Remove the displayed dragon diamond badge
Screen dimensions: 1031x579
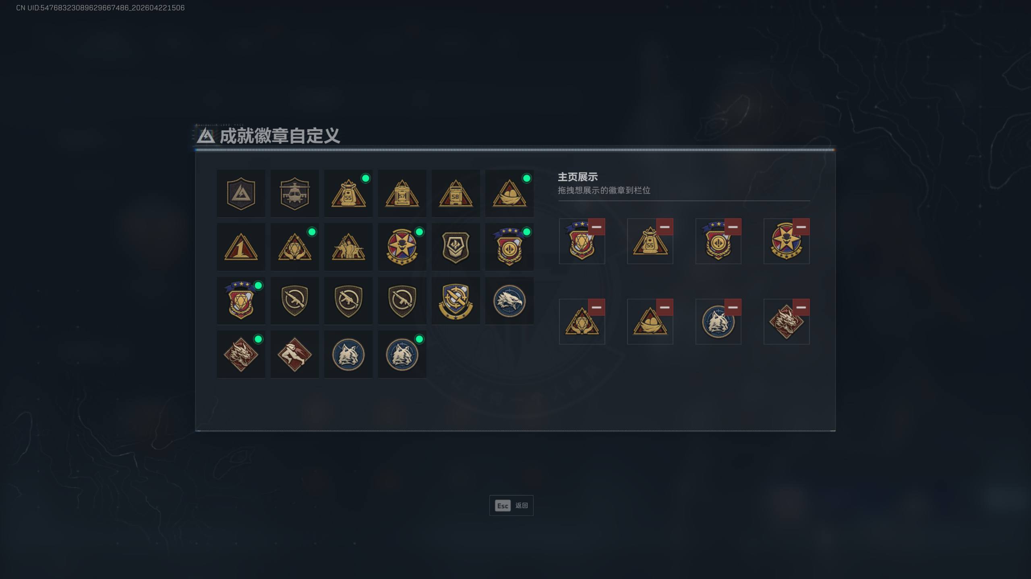click(801, 307)
